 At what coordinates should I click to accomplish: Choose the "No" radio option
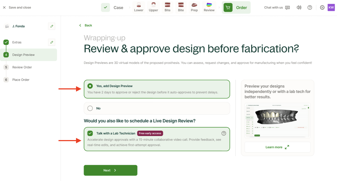pos(90,108)
